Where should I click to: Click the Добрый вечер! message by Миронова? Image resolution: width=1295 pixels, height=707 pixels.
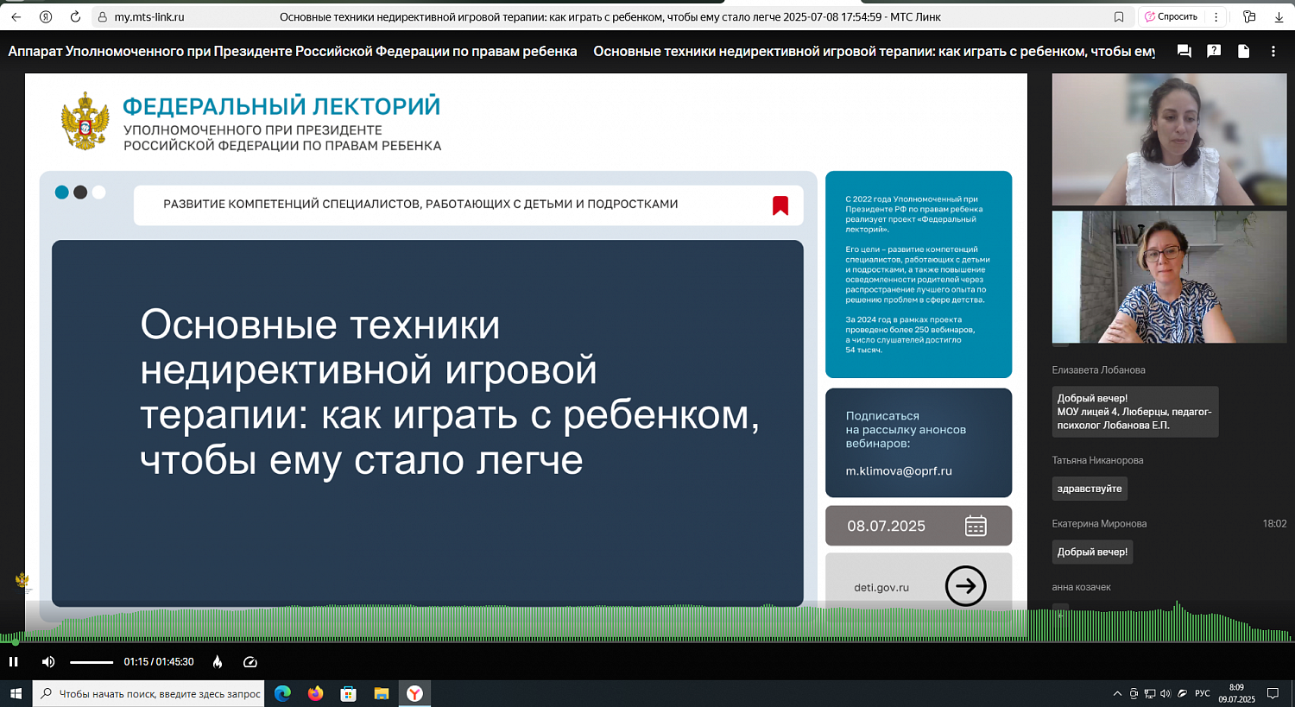(x=1092, y=552)
